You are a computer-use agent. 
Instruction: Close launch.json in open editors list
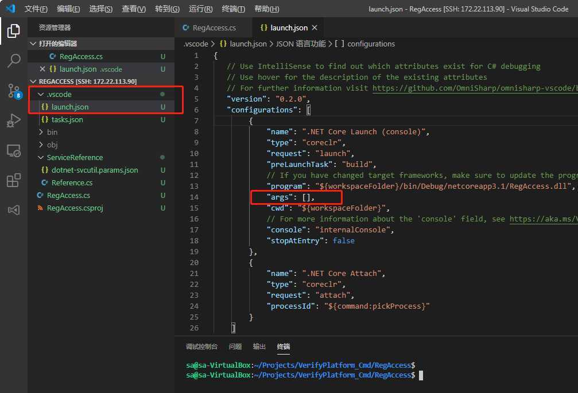(42, 69)
